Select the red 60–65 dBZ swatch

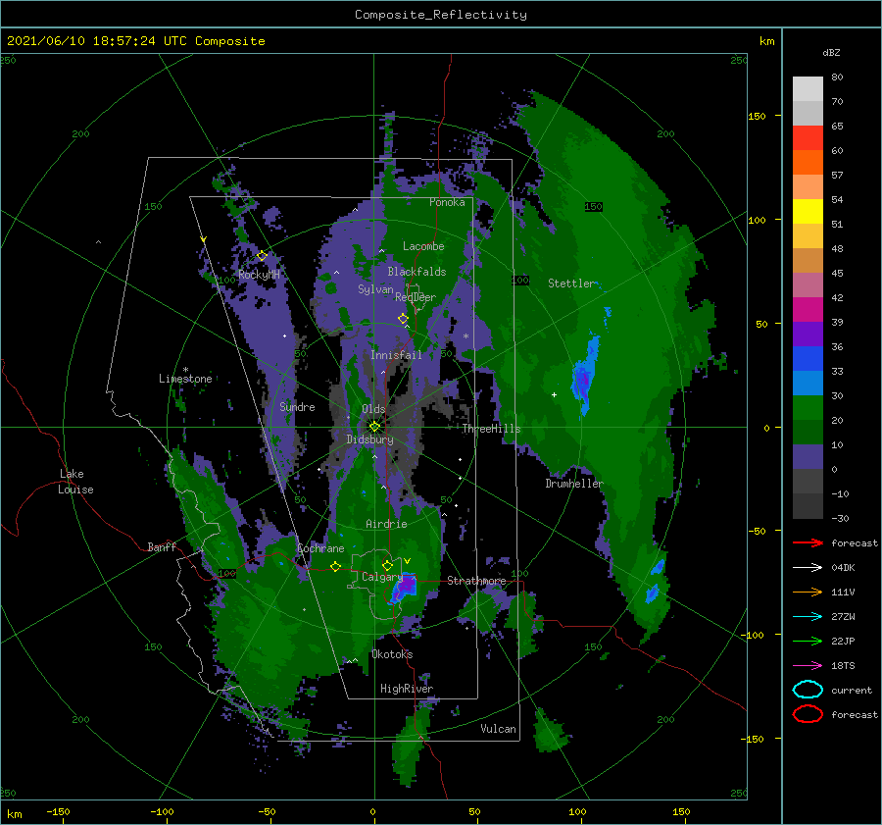point(808,138)
